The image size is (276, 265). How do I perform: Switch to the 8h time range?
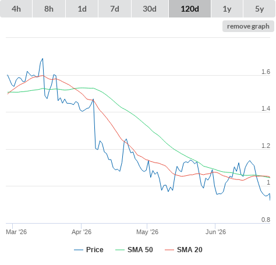pos(49,9)
